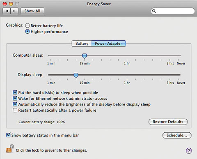Image resolution: width=197 pixels, height=159 pixels.
Task: Click the lock icon to prevent changes
Action: coord(10,149)
